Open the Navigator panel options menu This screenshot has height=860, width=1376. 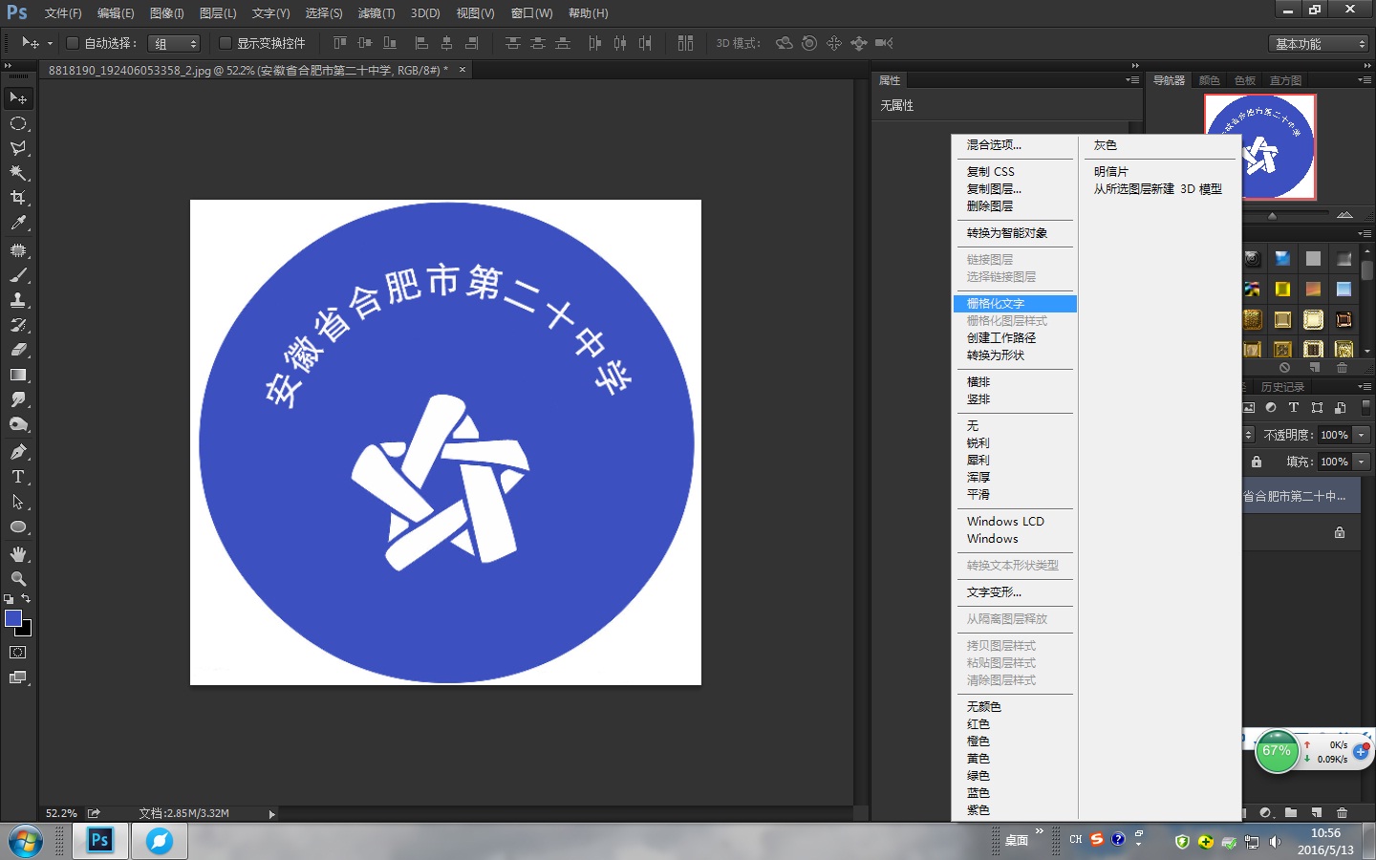[1365, 80]
